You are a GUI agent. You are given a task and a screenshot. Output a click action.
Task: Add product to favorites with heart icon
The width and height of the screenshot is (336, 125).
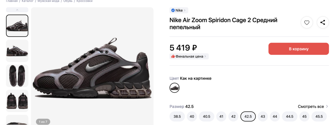click(307, 23)
